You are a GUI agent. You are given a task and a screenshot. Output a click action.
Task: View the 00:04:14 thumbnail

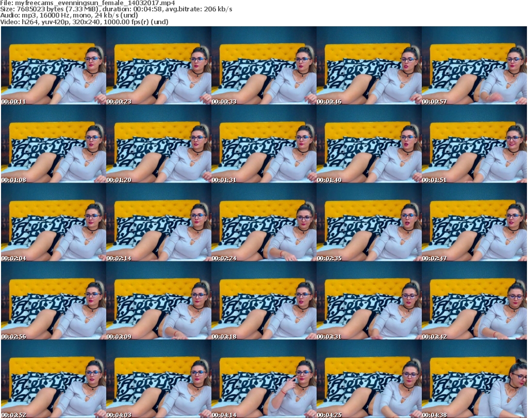[x=264, y=379]
